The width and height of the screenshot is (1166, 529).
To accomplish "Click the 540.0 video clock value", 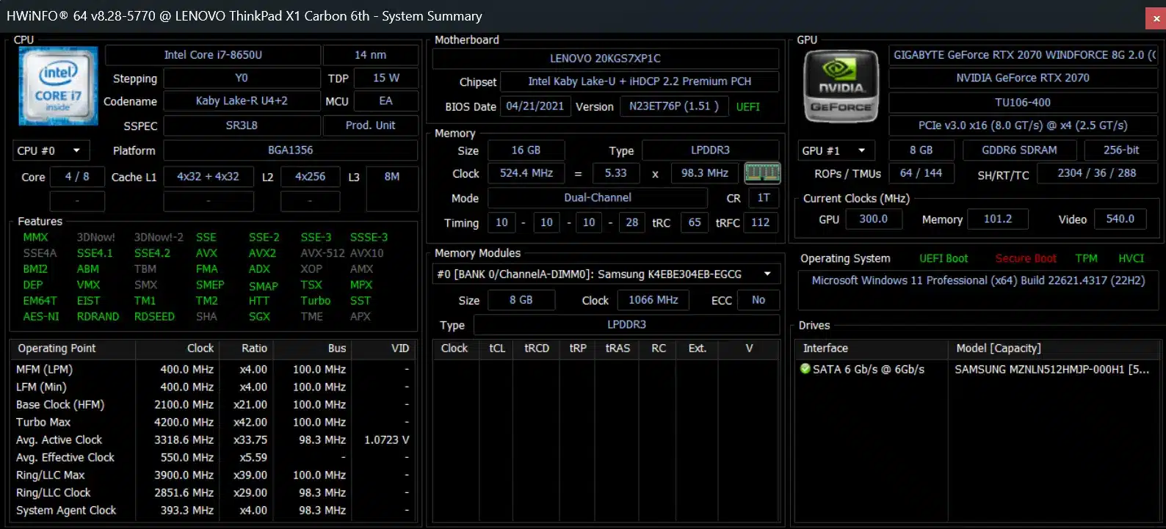I will click(1120, 219).
